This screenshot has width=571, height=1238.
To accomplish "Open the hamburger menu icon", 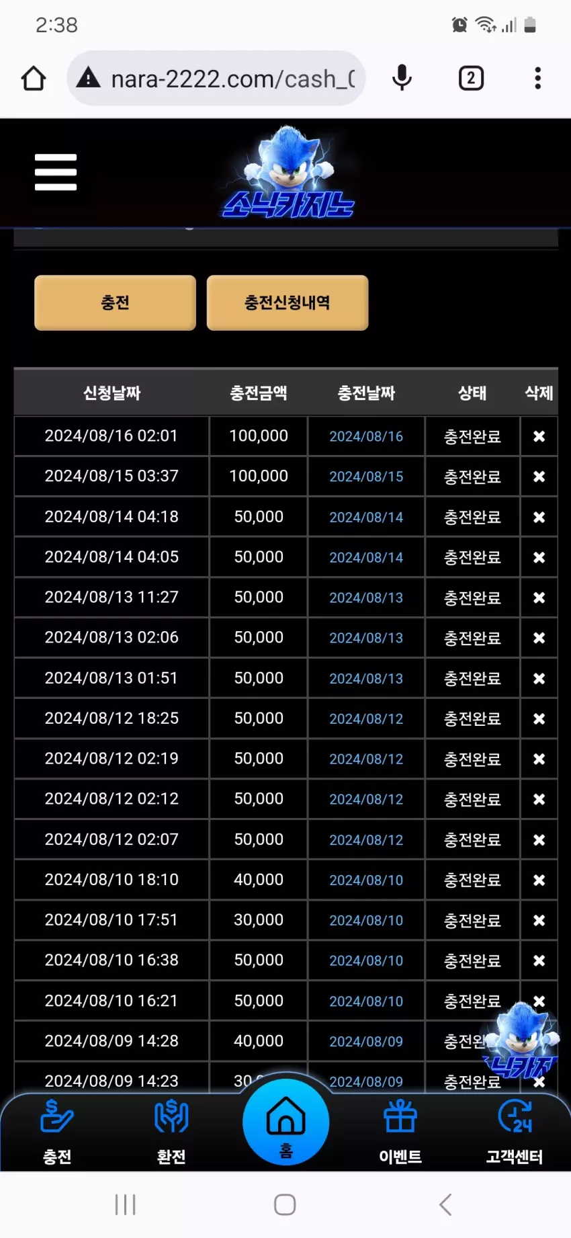I will point(56,172).
